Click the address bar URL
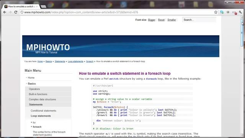The width and height of the screenshot is (245, 138). [81, 12]
